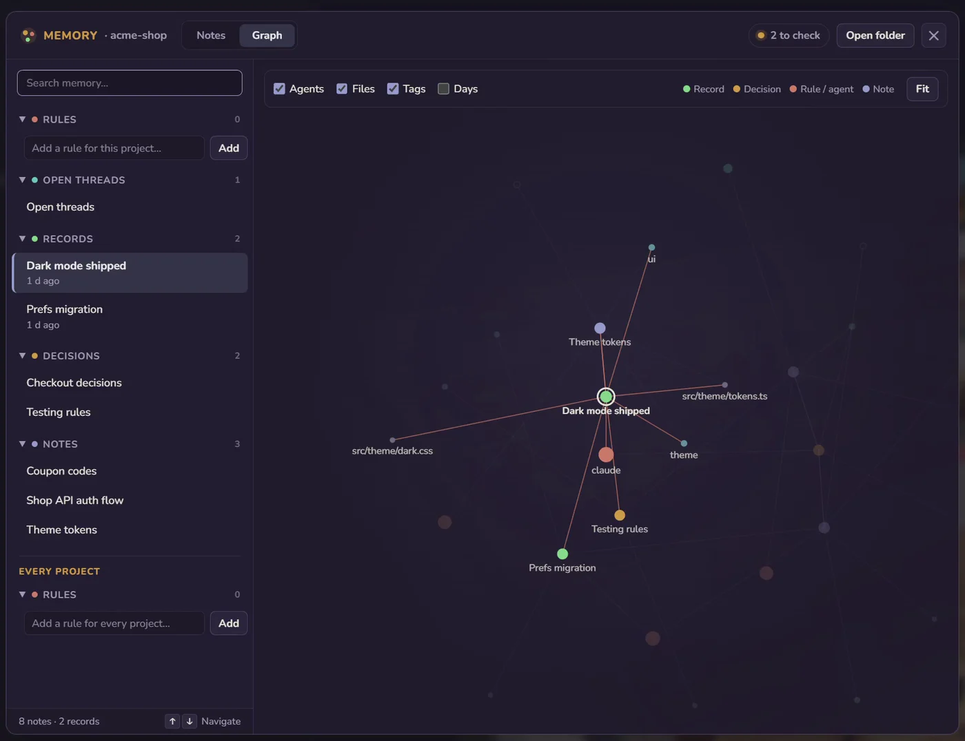Click the Prefs migration node in the graph
Viewport: 965px width, 741px height.
[x=562, y=554]
